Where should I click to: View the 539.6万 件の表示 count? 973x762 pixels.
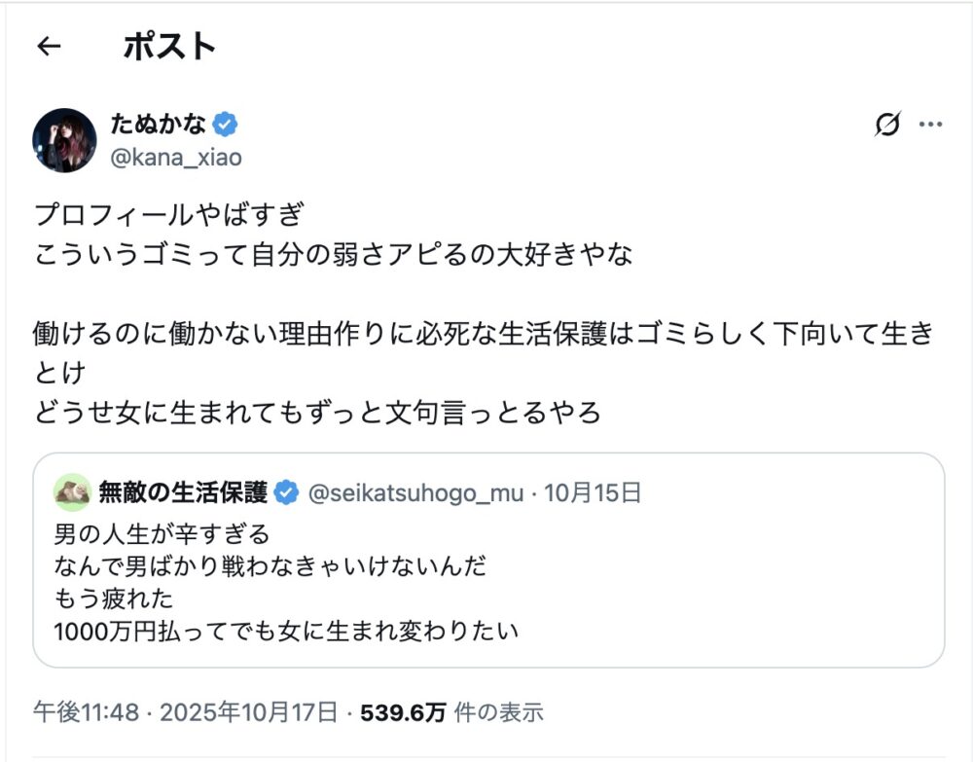point(451,712)
